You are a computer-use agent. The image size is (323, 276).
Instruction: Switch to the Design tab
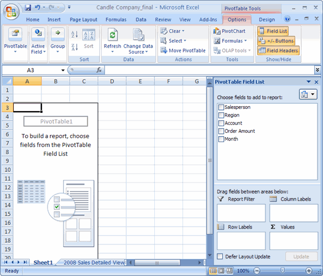pyautogui.click(x=267, y=19)
